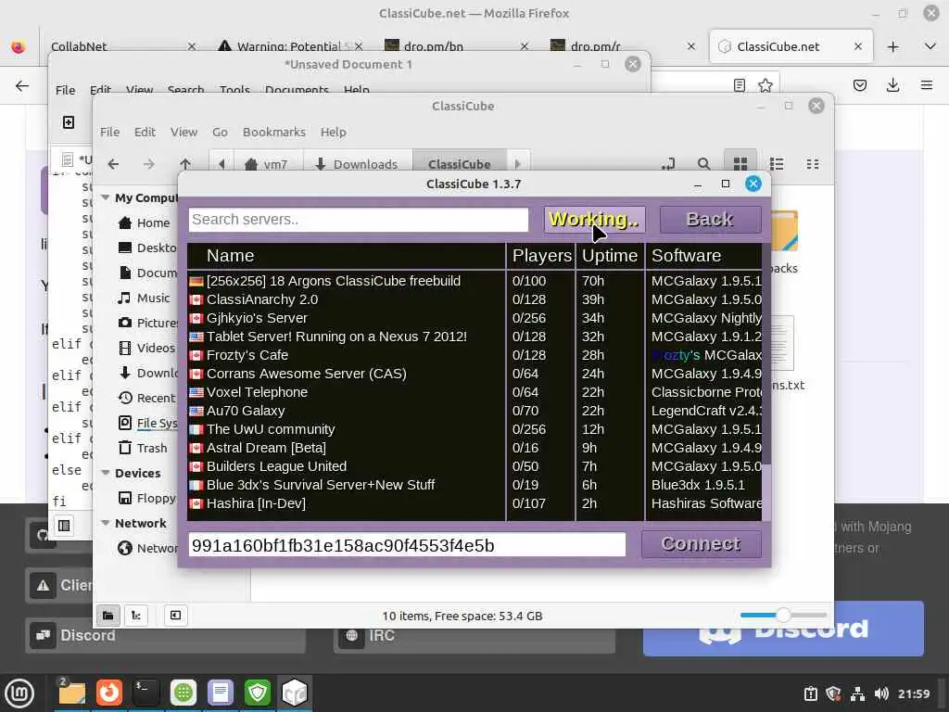Click Downloads breadcrumb in path bar

coord(357,164)
